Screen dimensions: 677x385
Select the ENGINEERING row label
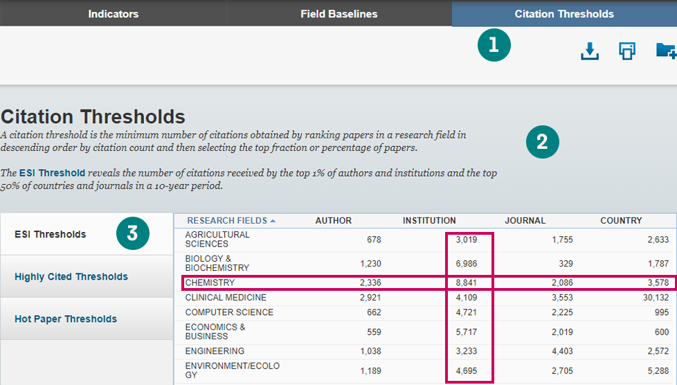[215, 351]
